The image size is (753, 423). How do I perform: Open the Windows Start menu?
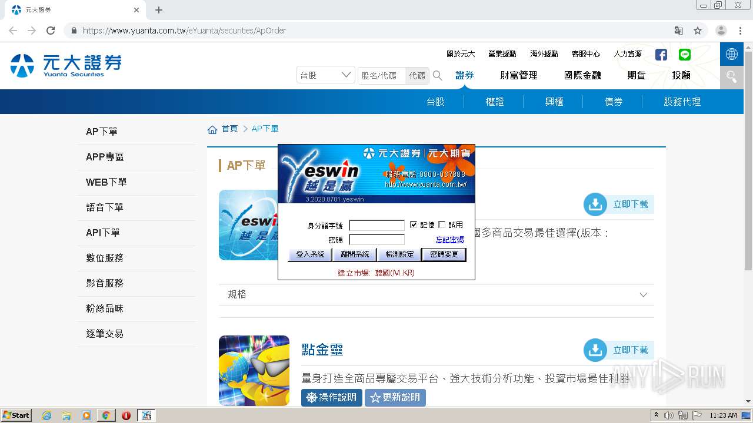pos(16,415)
